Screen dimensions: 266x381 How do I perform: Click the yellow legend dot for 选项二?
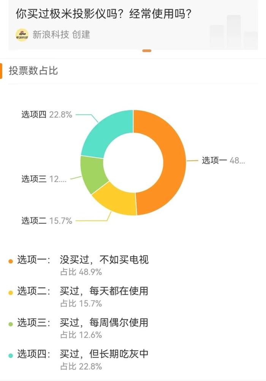tap(11, 293)
